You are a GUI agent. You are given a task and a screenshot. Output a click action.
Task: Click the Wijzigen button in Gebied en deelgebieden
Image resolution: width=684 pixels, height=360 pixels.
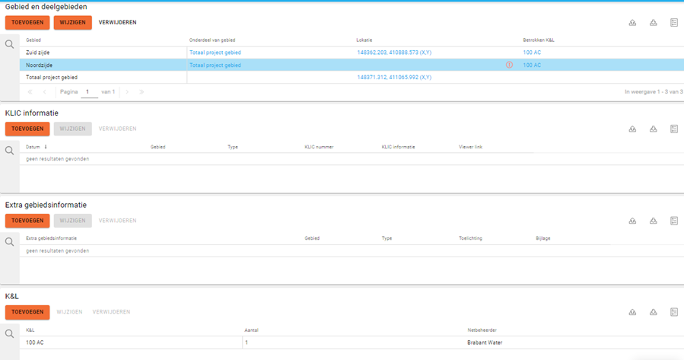pos(72,23)
